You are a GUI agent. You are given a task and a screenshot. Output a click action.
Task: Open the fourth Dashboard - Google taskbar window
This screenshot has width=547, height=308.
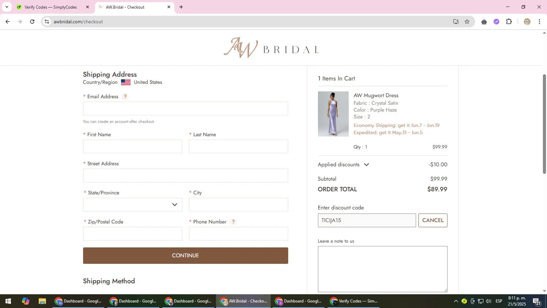click(x=298, y=301)
